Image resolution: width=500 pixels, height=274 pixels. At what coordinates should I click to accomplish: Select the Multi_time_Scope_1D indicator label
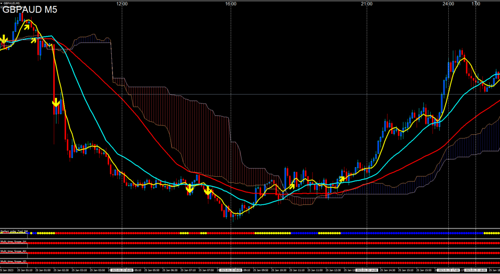(13, 261)
